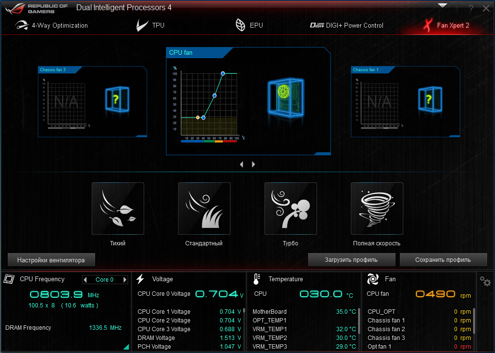
Task: Choose the Полная скорость full speed icon
Action: (x=377, y=209)
